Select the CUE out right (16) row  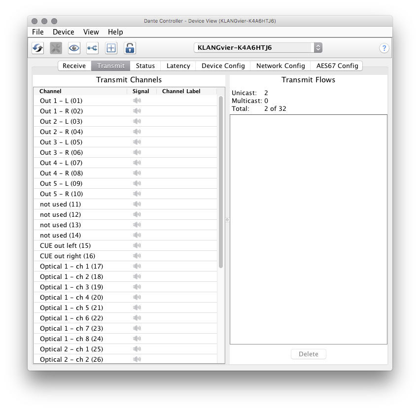125,256
